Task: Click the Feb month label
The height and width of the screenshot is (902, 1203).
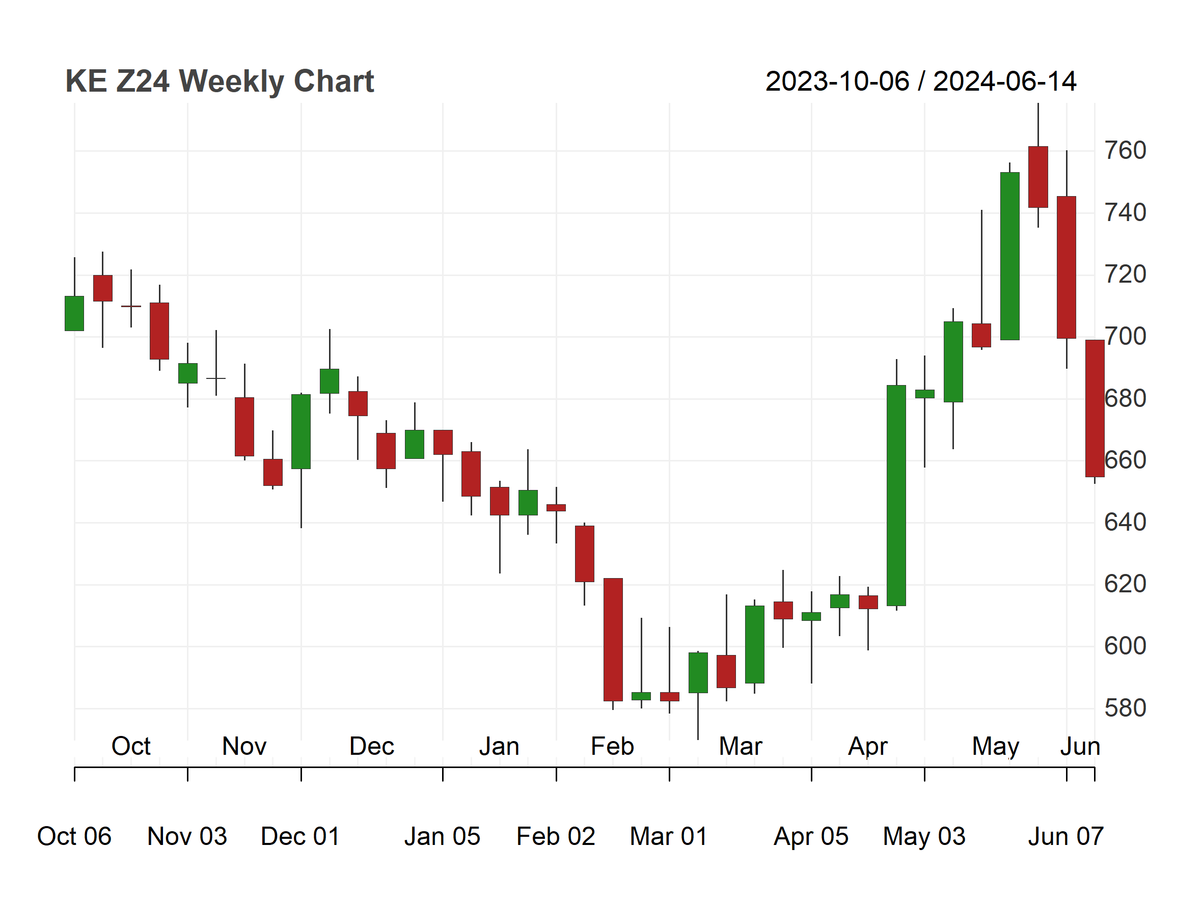Action: (612, 747)
